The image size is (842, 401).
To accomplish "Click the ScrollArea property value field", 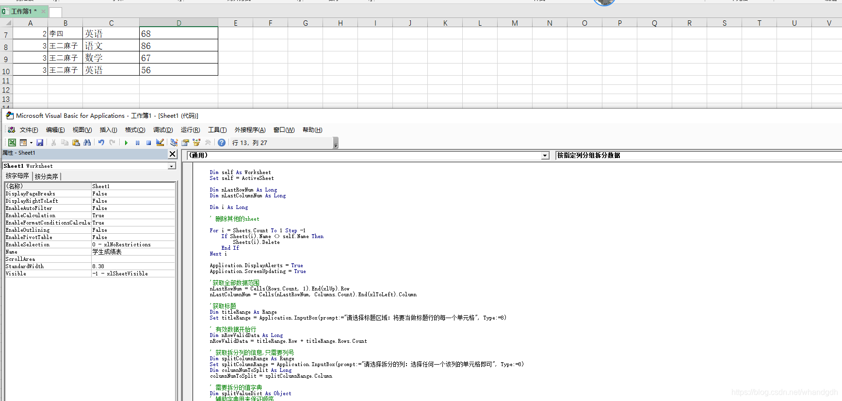I will (x=133, y=259).
